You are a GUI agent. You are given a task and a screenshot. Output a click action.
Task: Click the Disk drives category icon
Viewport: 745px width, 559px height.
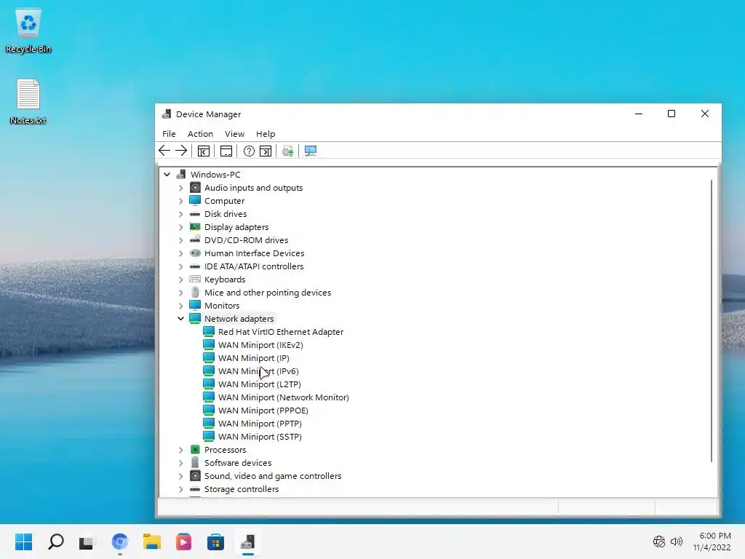195,214
